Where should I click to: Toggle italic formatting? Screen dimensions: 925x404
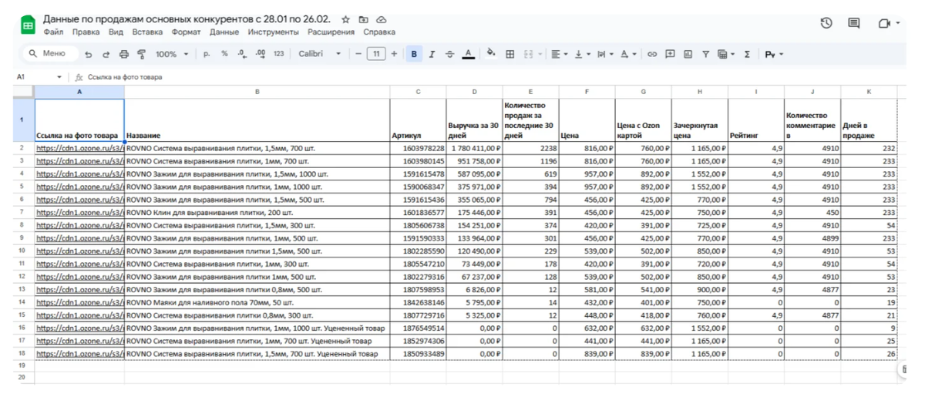432,54
